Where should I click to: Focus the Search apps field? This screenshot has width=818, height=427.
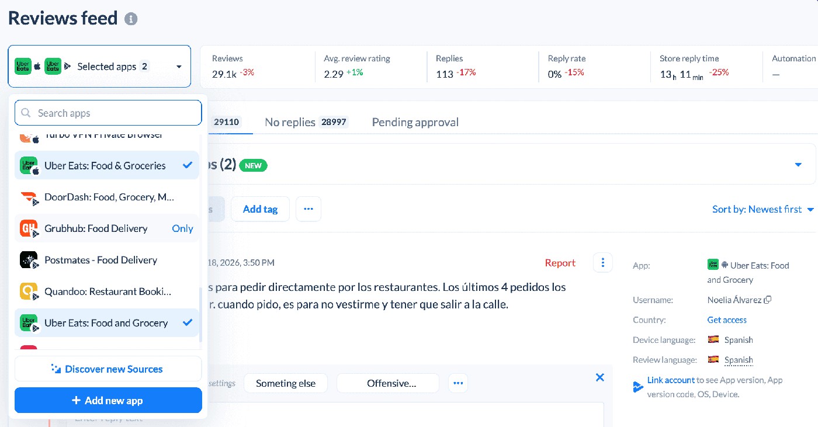point(108,113)
